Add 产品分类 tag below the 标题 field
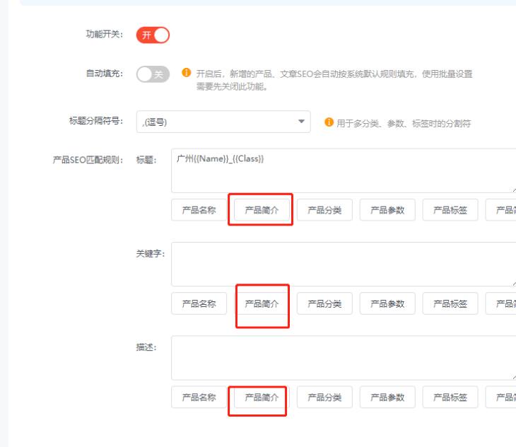Image resolution: width=516 pixels, height=447 pixels. pos(324,210)
